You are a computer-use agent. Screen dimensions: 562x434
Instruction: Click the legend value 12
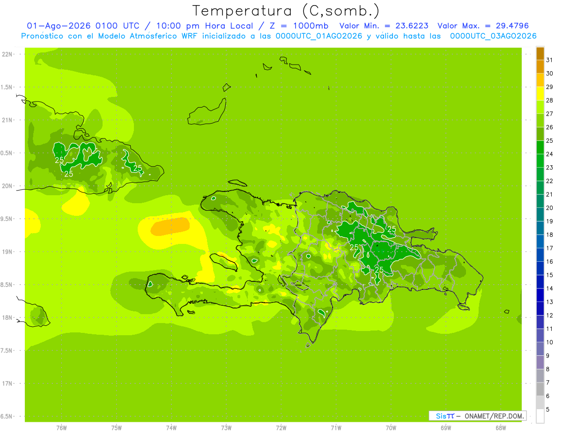pos(549,316)
